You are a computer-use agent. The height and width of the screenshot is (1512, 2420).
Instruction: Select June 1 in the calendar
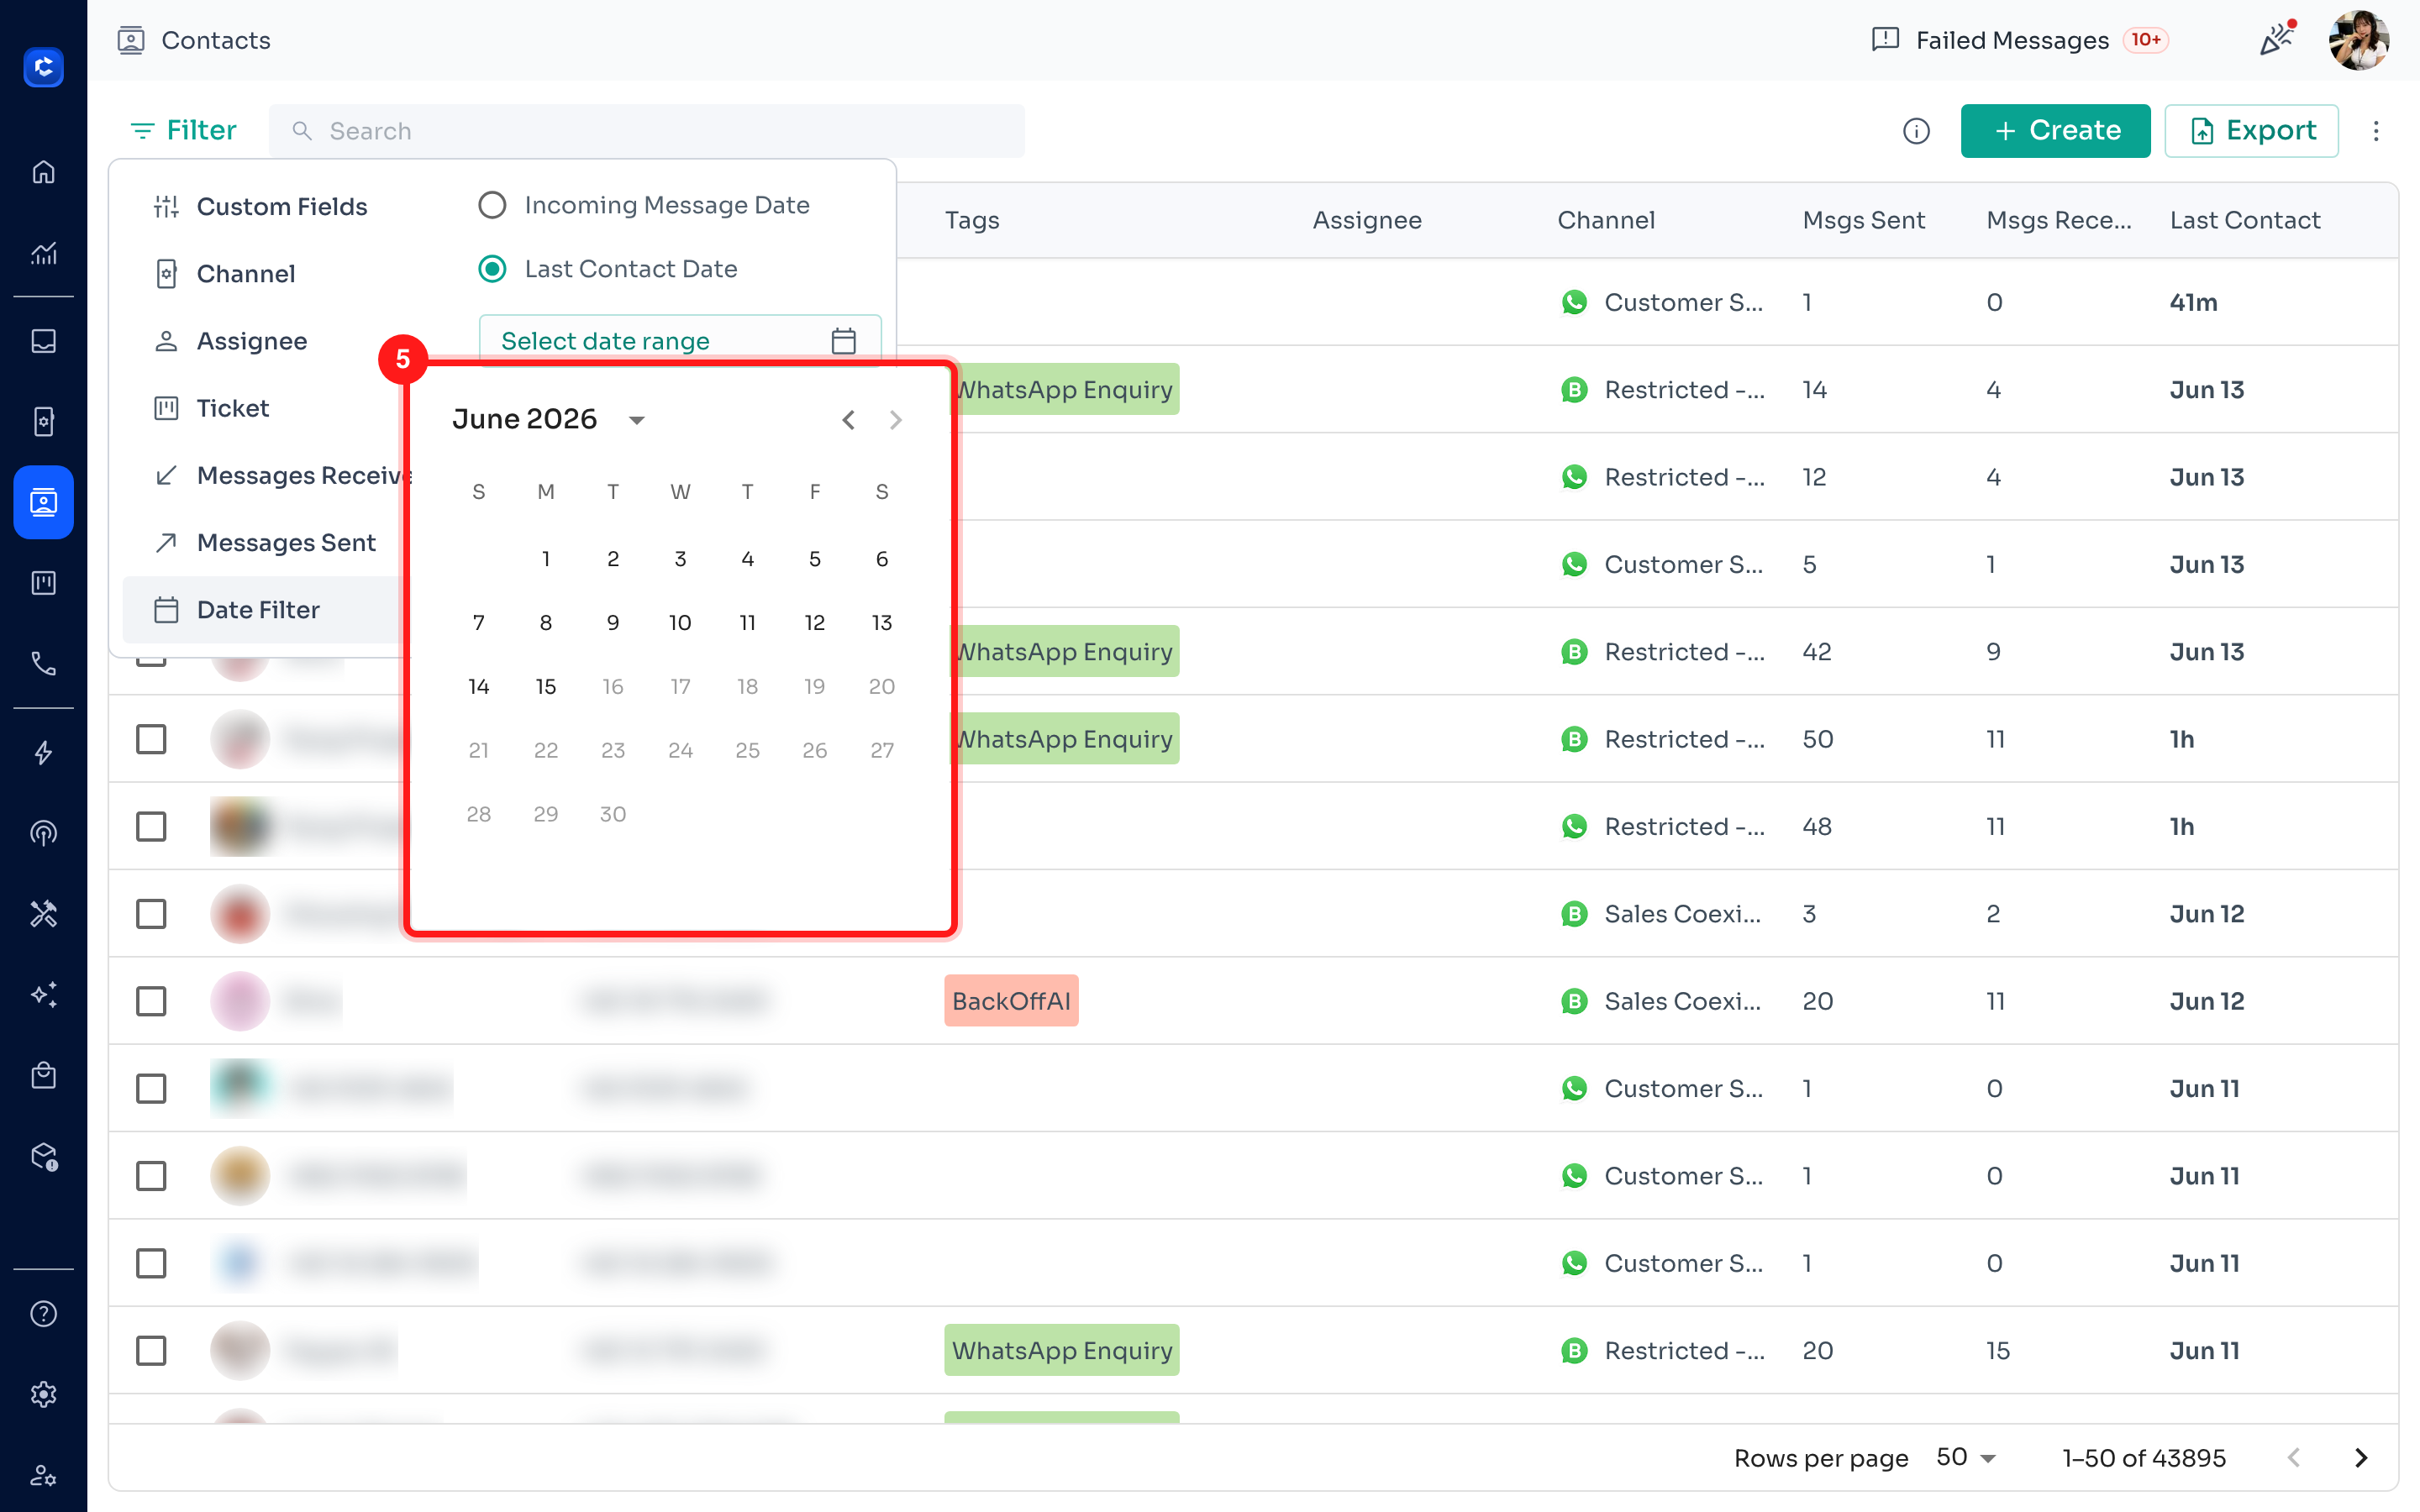coord(546,559)
